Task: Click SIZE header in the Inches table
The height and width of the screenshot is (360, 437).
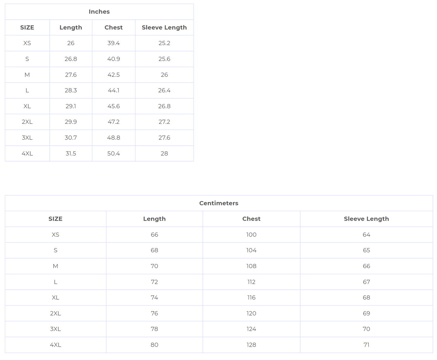Action: click(x=27, y=27)
